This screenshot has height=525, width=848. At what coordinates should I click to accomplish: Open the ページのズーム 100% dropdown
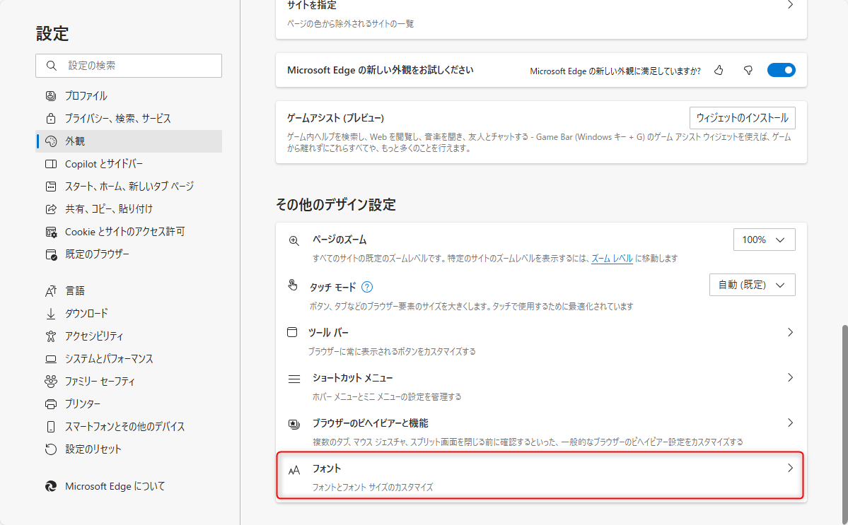[x=764, y=240]
